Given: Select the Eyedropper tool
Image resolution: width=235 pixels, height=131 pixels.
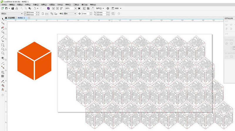Looking at the screenshot, I should pyautogui.click(x=3, y=81).
